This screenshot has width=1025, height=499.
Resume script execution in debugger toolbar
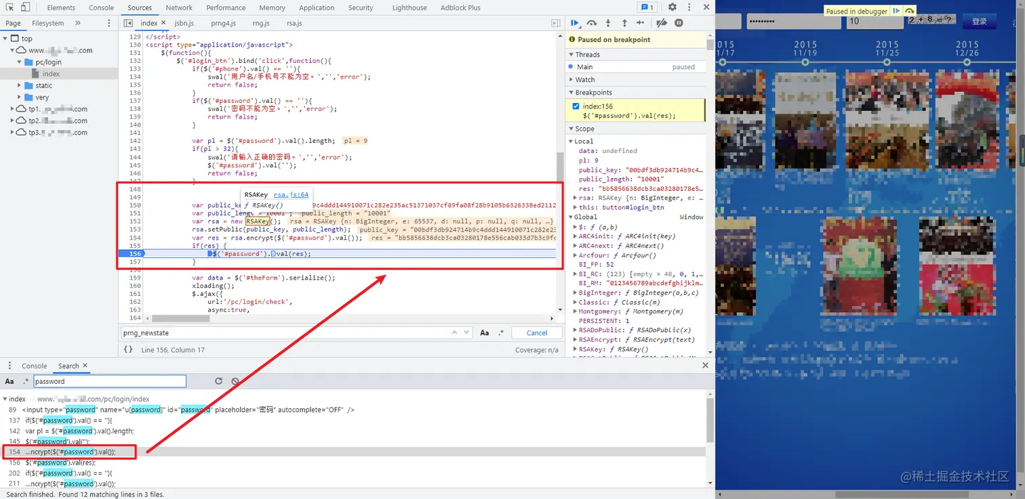[575, 23]
